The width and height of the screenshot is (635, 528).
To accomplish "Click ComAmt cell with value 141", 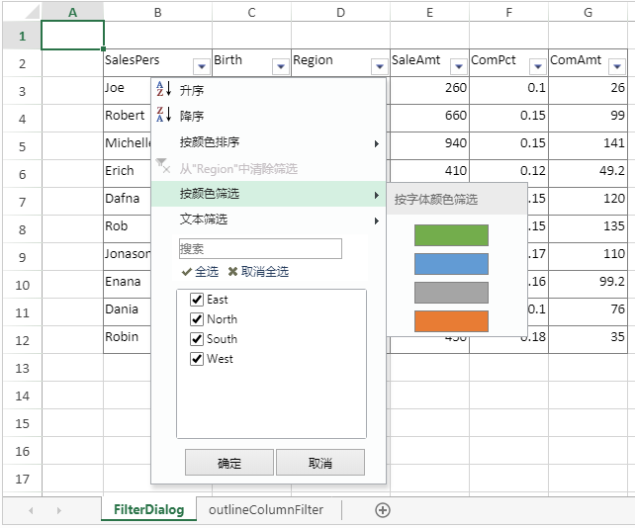I will (x=588, y=145).
